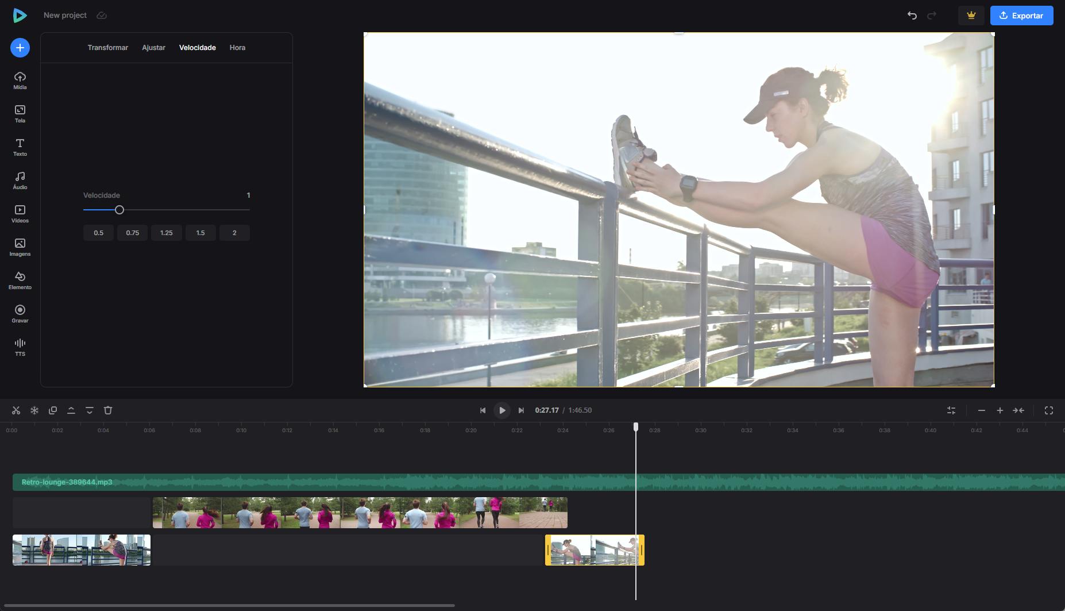Switch to the Transformar tab
Image resolution: width=1065 pixels, height=611 pixels.
pyautogui.click(x=107, y=48)
